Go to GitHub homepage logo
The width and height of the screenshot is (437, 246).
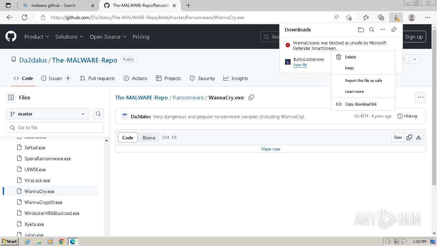[x=11, y=37]
